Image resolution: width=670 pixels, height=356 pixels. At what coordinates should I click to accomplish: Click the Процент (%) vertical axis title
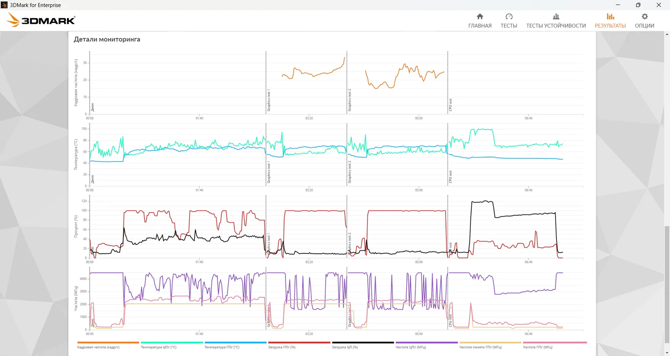click(x=76, y=227)
